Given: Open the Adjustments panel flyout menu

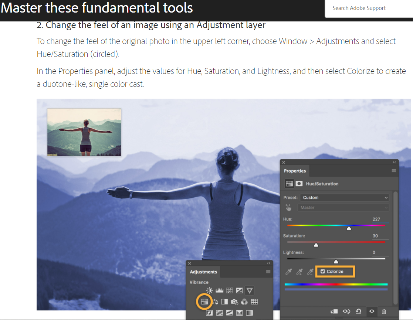Looking at the screenshot, I should coord(268,272).
